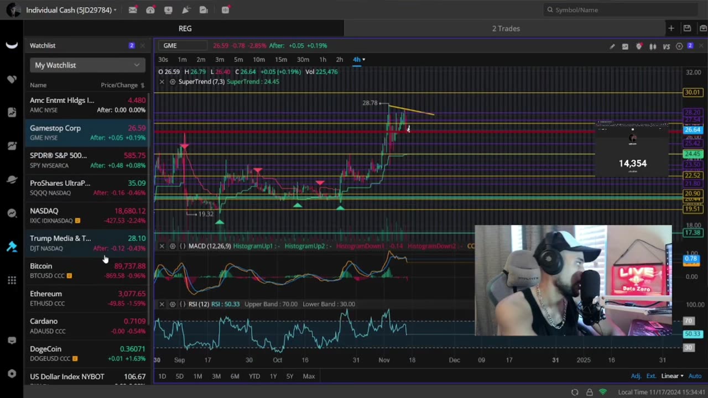Open the promotions party-popper icon
708x398 pixels.
point(186,10)
